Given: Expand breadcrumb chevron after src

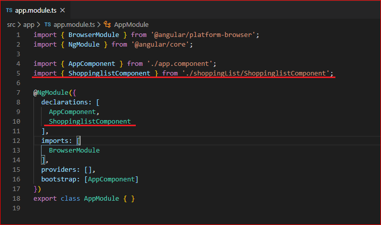Looking at the screenshot, I should pyautogui.click(x=19, y=24).
